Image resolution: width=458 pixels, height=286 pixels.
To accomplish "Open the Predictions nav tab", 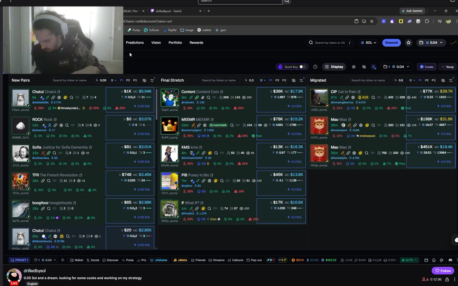I will tap(135, 43).
